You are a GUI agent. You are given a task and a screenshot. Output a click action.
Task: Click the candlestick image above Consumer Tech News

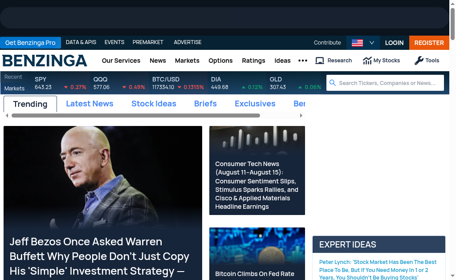pos(257,140)
